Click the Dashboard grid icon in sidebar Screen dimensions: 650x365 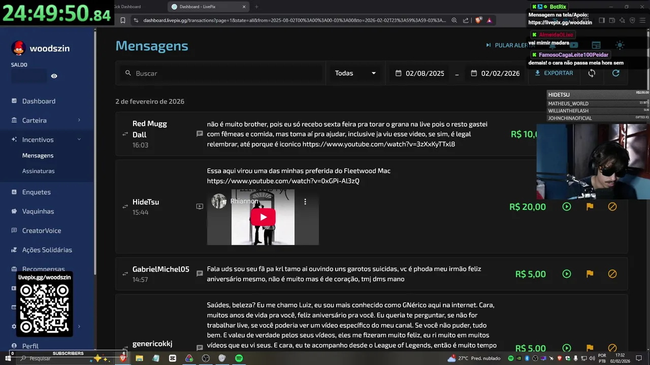tap(14, 101)
